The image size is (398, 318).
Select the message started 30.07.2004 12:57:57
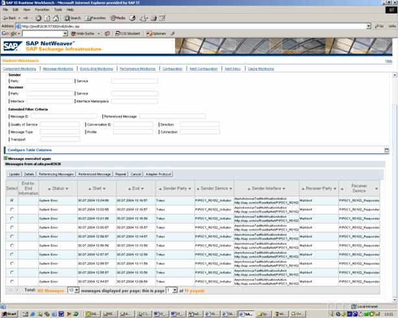[x=12, y=255]
